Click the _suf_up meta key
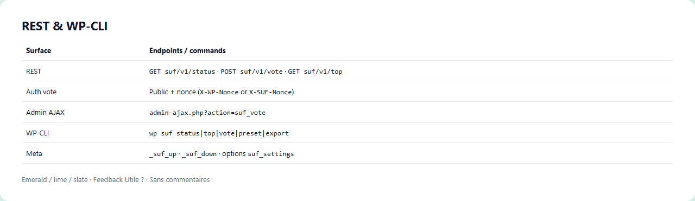The height and width of the screenshot is (201, 695). pyautogui.click(x=163, y=154)
